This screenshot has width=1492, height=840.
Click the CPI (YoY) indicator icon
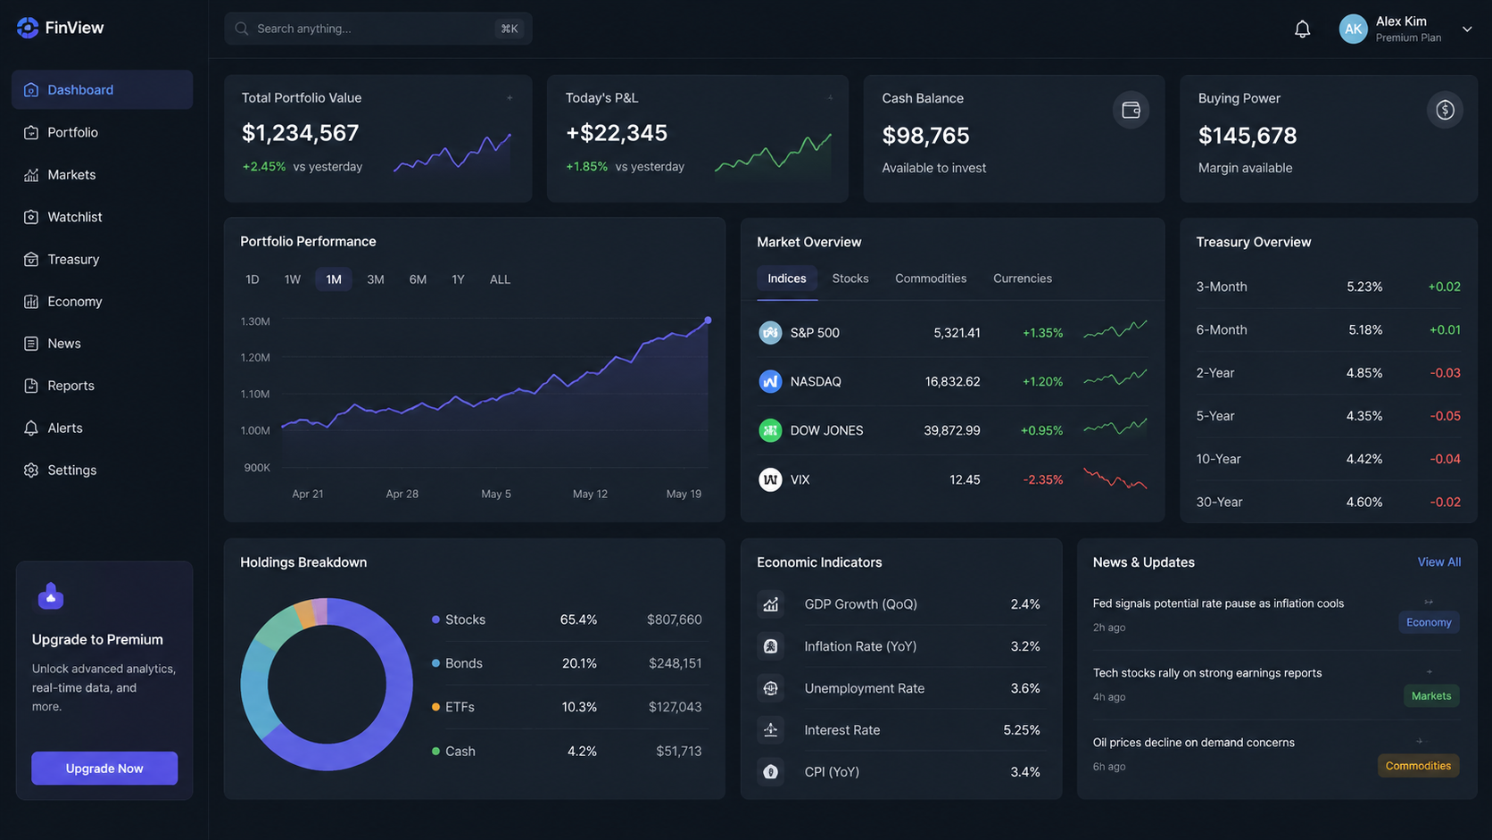770,772
